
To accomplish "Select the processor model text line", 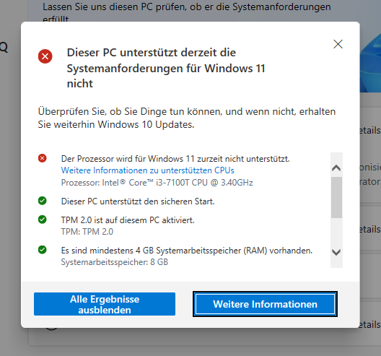I will 157,183.
